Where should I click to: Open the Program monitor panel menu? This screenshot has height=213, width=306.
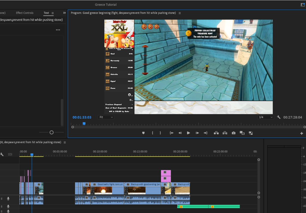180,13
